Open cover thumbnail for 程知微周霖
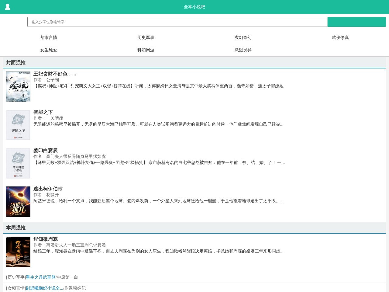Screen dimensions: 389x292 click(x=18, y=252)
